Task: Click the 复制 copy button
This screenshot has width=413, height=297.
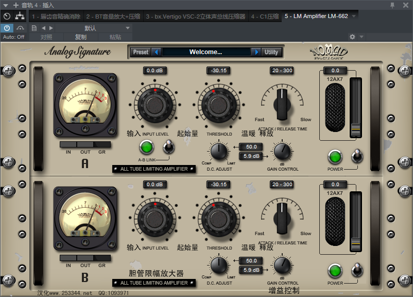Action: [81, 37]
